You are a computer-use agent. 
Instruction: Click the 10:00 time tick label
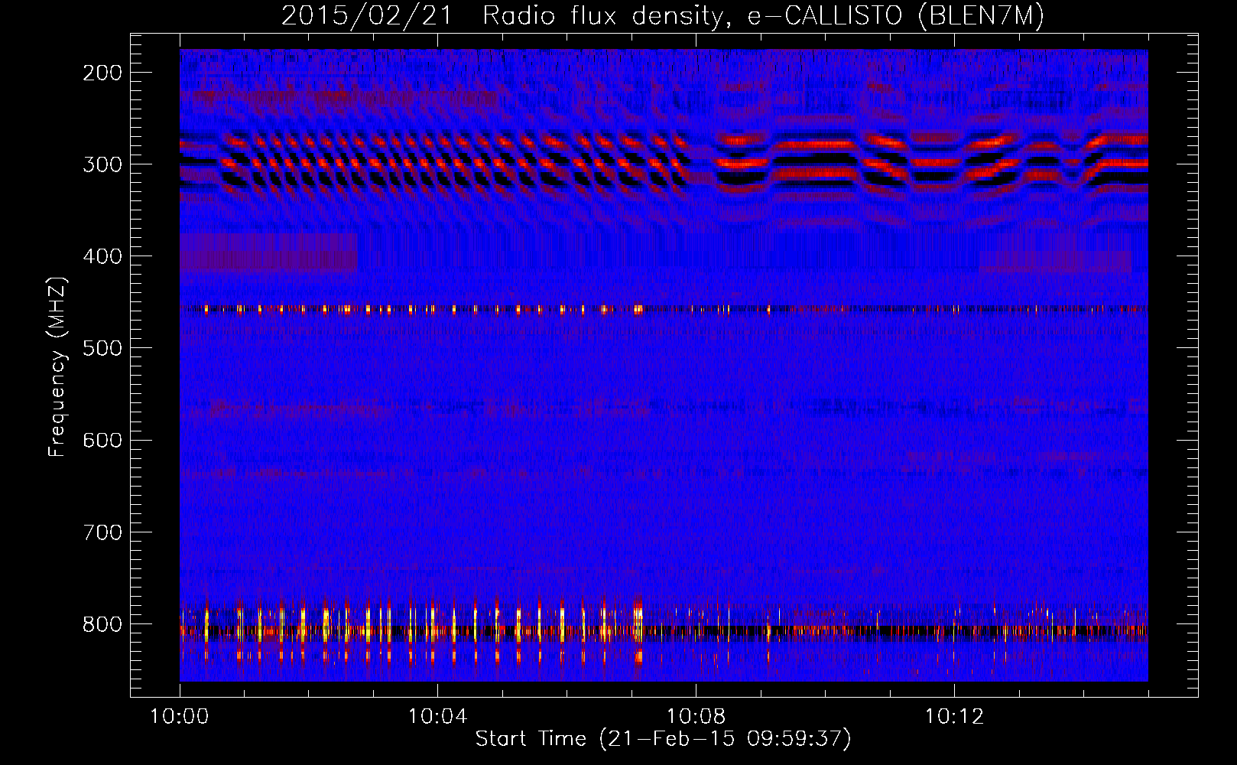click(180, 717)
